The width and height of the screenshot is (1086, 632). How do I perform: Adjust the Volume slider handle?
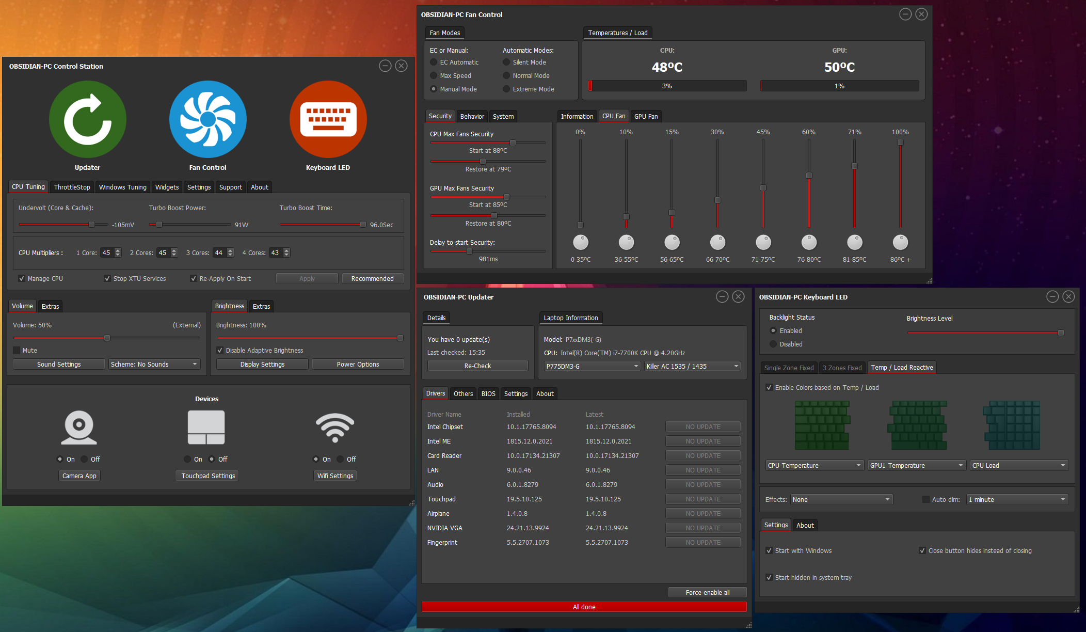click(107, 338)
